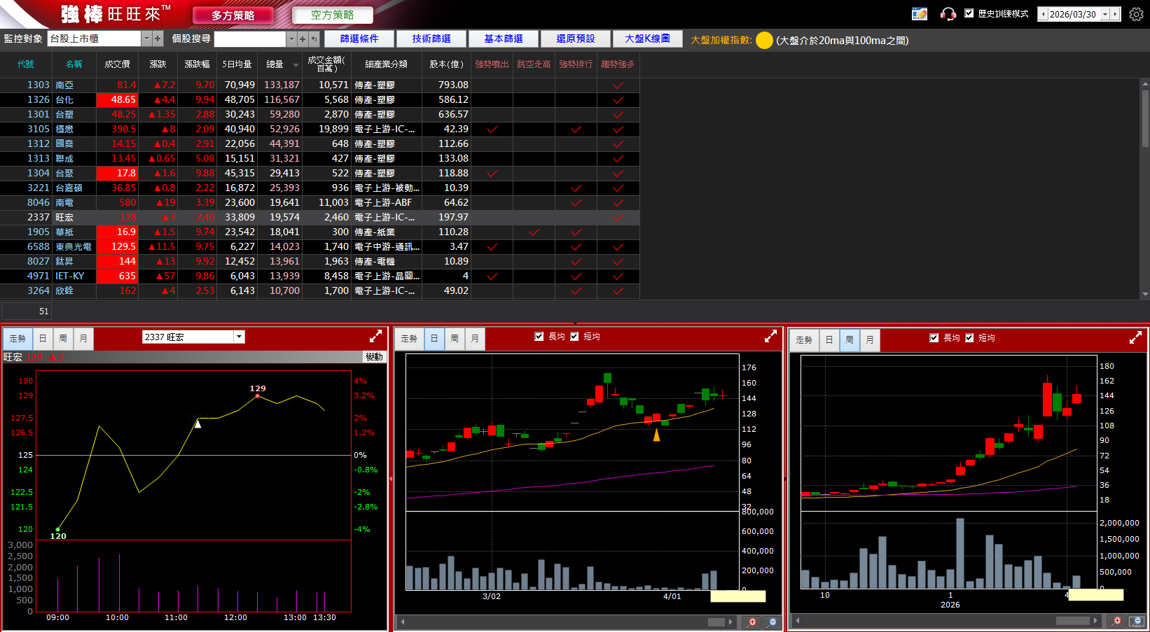This screenshot has width=1150, height=632.
Task: Click the plus button beside 監控對象 dropdown
Action: (158, 39)
